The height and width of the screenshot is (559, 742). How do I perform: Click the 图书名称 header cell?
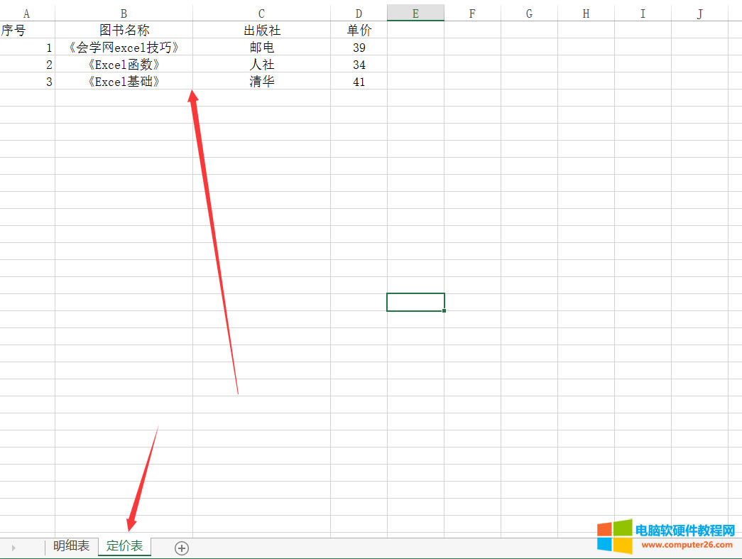pos(124,30)
